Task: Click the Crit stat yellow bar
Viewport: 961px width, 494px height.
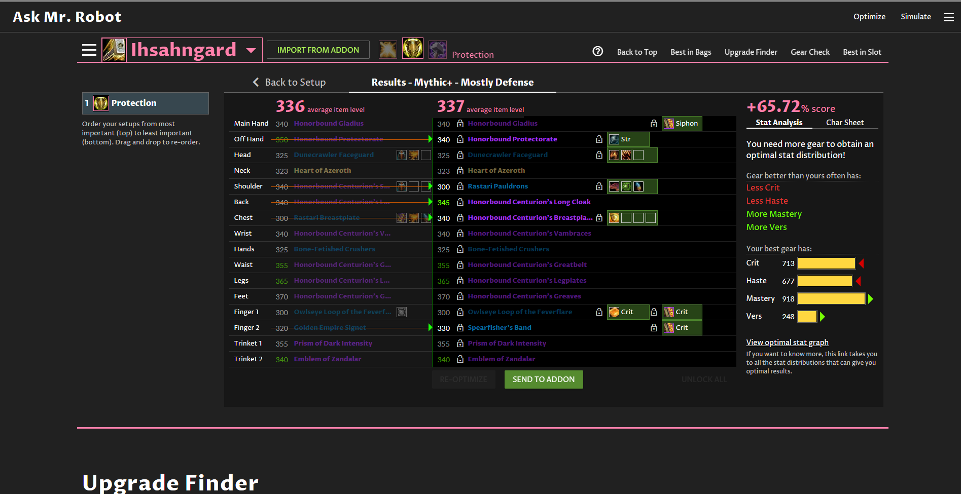Action: tap(826, 263)
